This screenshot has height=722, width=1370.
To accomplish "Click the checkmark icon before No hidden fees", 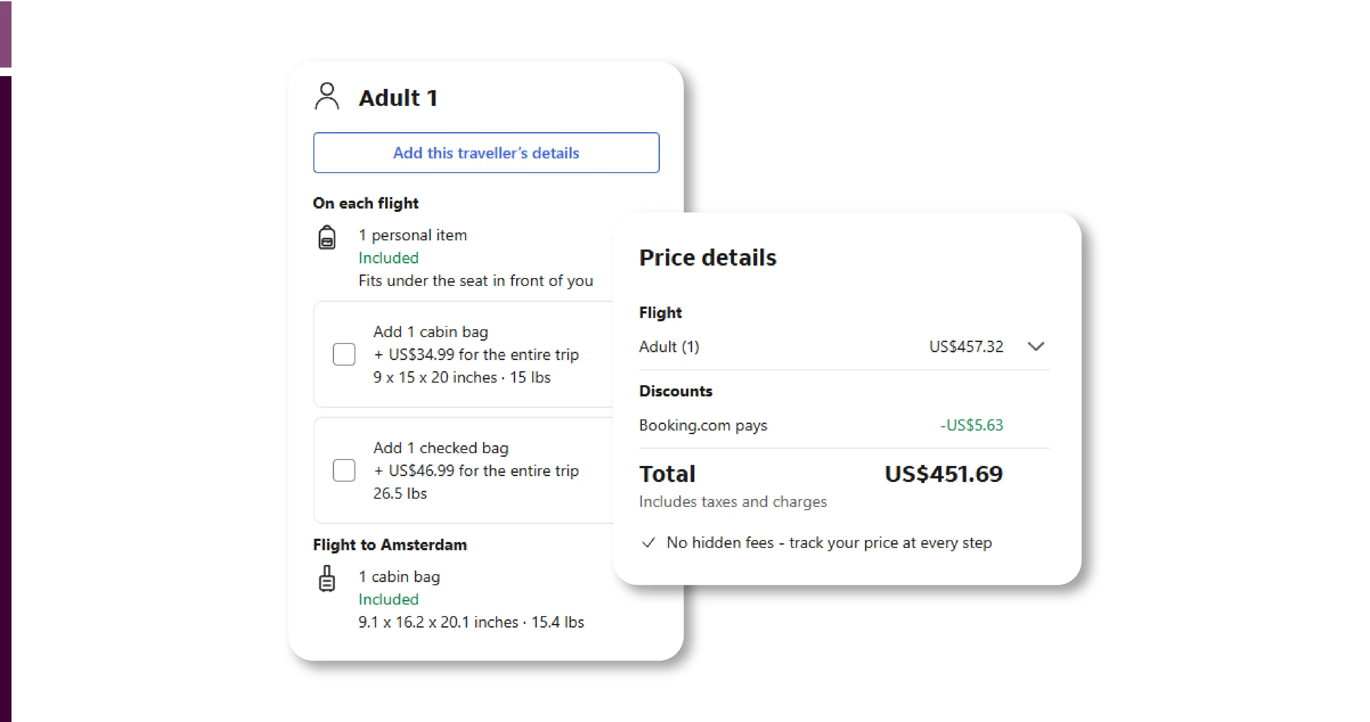I will pos(648,542).
